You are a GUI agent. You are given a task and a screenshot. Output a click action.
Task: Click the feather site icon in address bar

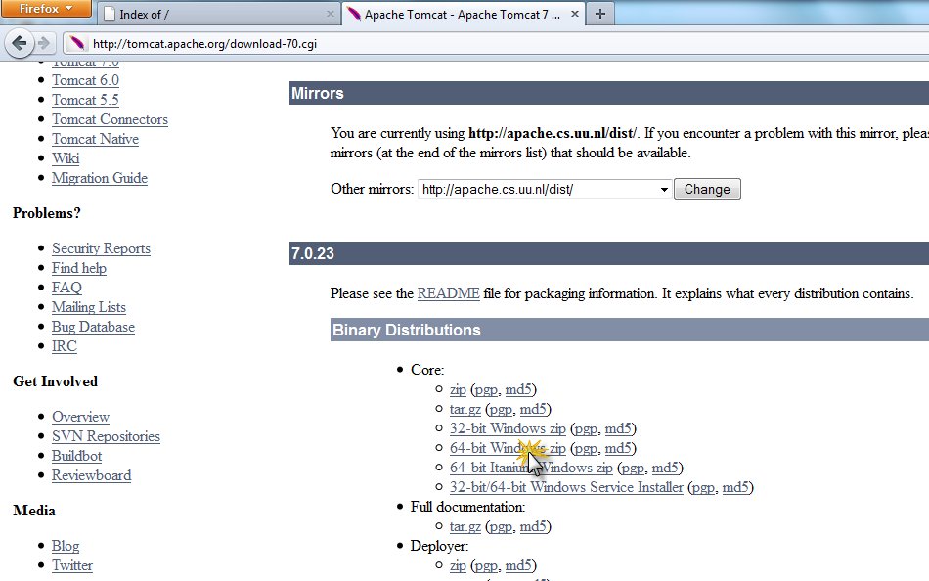pos(76,44)
